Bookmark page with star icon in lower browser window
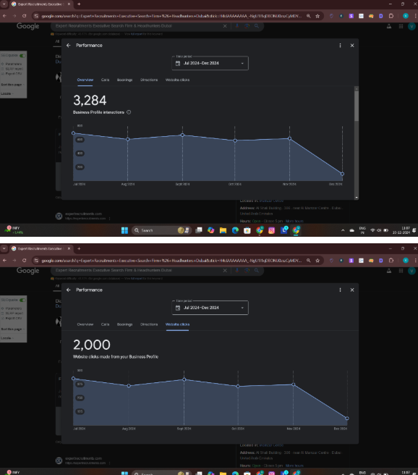Viewport: 418px width, 475px height. 317,261
